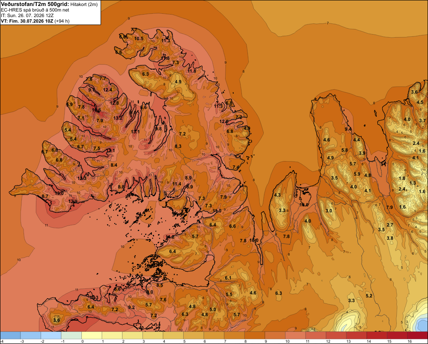Click the title 'Veðurstofan/T2m 500grid'
Image resolution: width=428 pixels, height=344 pixels.
click(x=34, y=4)
